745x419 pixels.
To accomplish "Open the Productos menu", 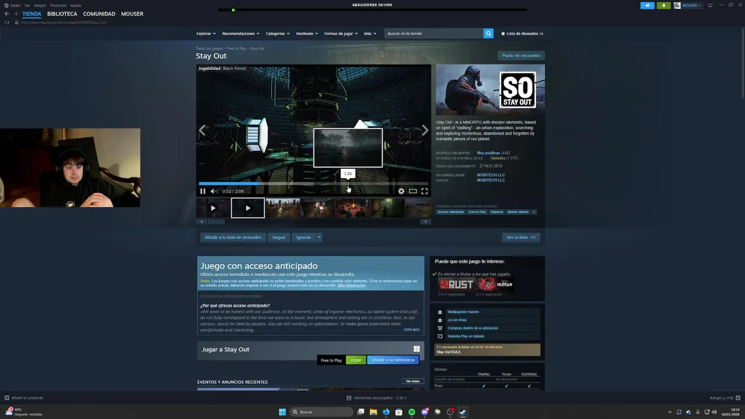I will (58, 5).
